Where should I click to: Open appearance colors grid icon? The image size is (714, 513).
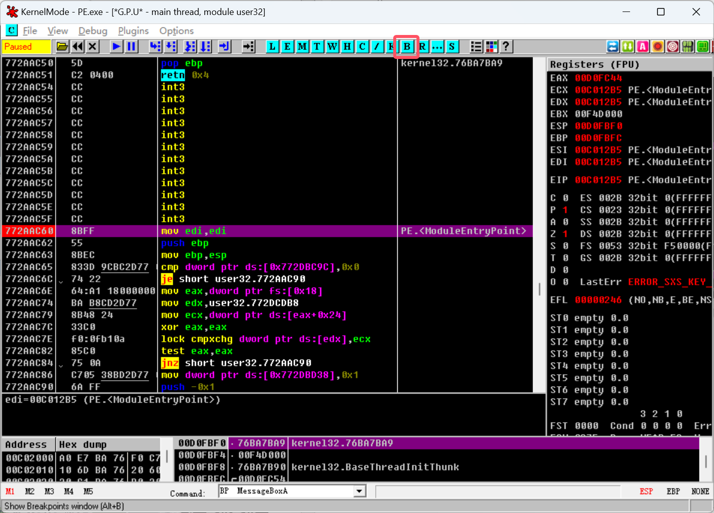pos(491,46)
